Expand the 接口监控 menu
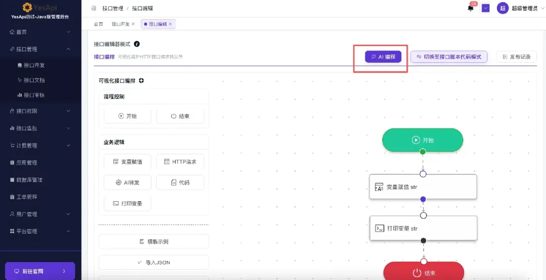This screenshot has height=280, width=546. coord(40,128)
